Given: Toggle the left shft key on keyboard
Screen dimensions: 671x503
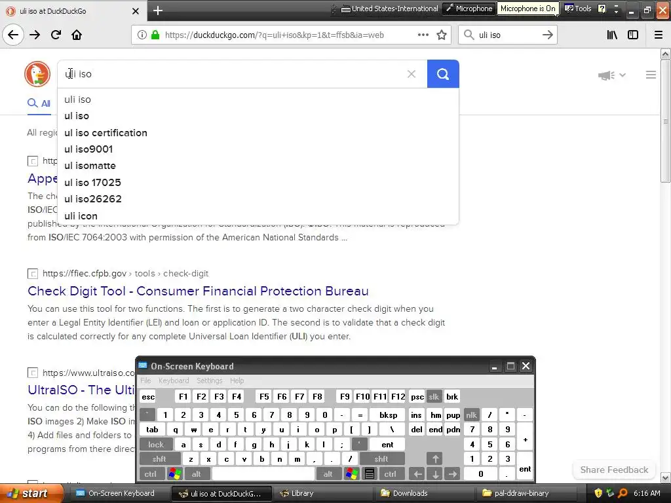Looking at the screenshot, I should 159,459.
